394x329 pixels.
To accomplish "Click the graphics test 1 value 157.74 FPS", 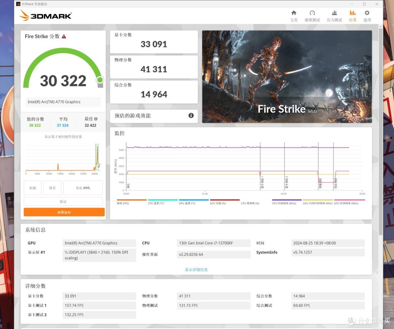I will point(99,305).
